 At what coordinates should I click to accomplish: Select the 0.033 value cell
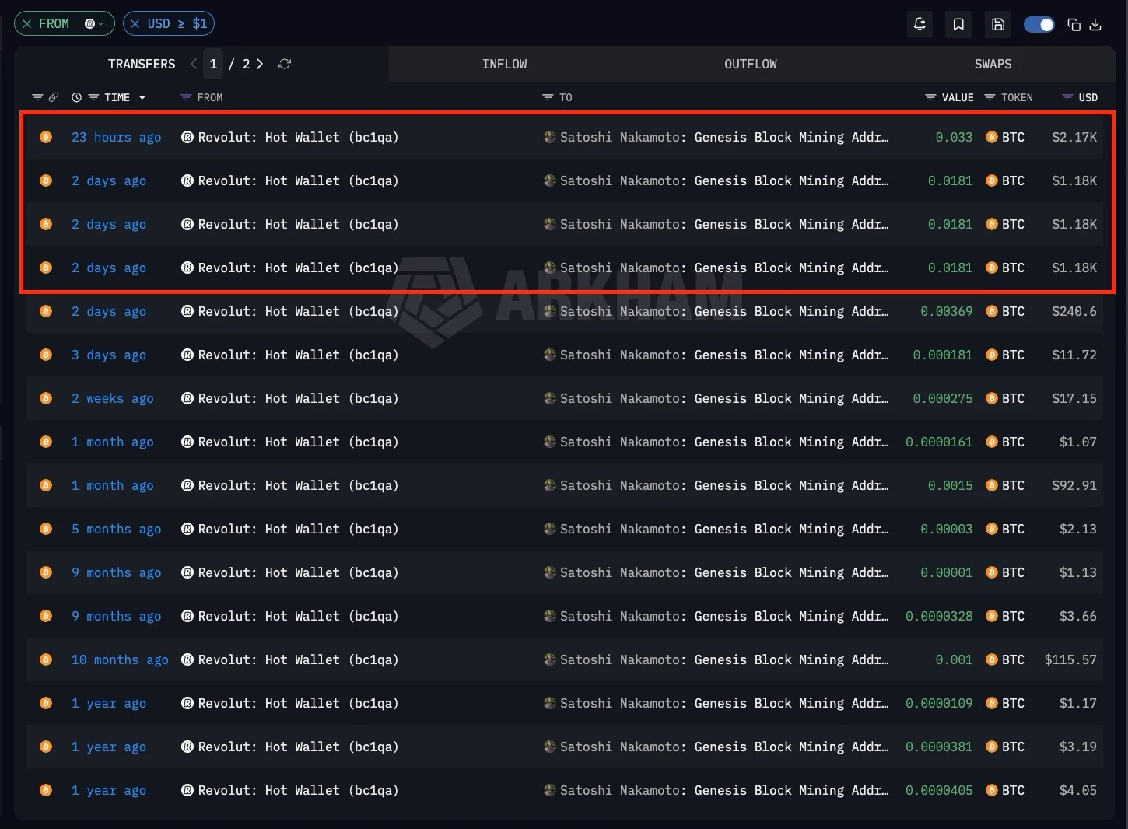coord(954,137)
